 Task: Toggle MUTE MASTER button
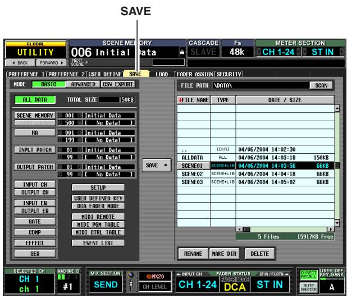tap(308, 287)
